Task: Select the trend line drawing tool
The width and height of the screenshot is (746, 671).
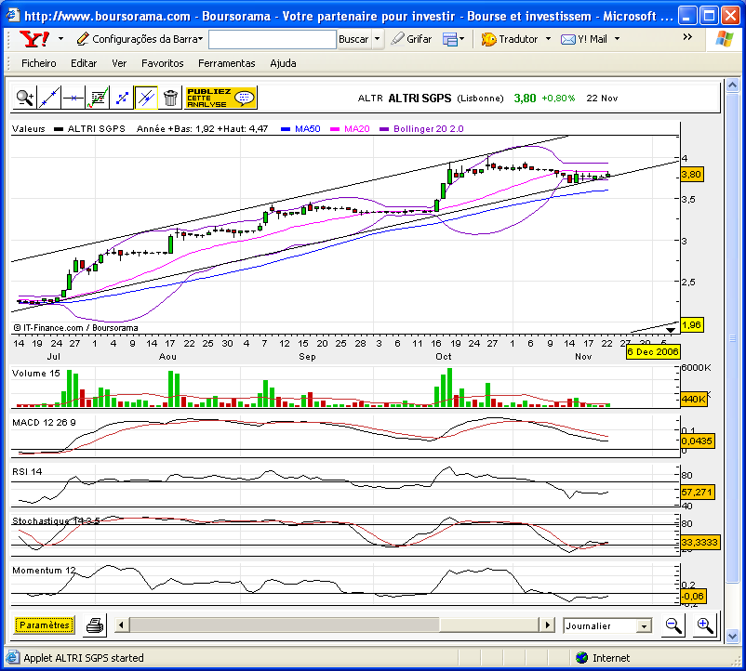Action: pos(49,99)
